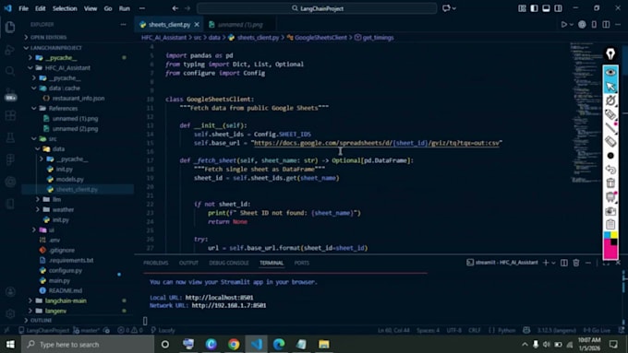628x353 pixels.
Task: Switch to the unnamed (1).png editor tab
Action: [240, 24]
